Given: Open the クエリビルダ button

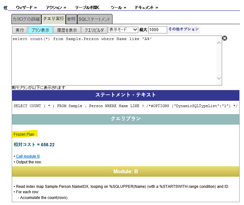Looking at the screenshot, I should [x=94, y=30].
